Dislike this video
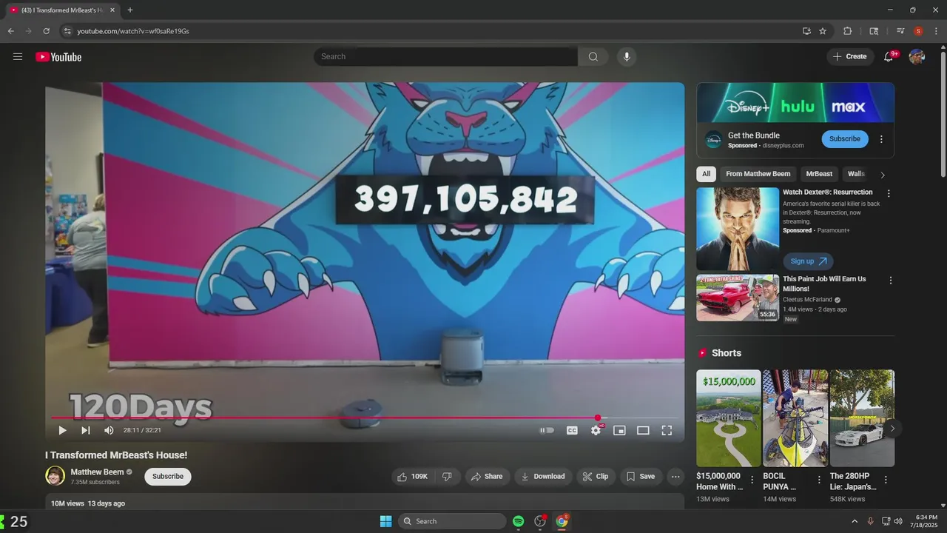Viewport: 947px width, 533px height. (x=447, y=477)
